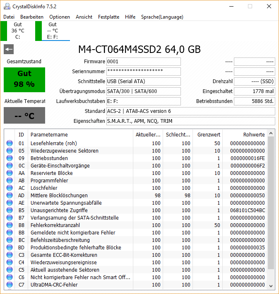This screenshot has width=279, height=294.
Task: Click raw value 000000000050
Action: tap(248, 195)
